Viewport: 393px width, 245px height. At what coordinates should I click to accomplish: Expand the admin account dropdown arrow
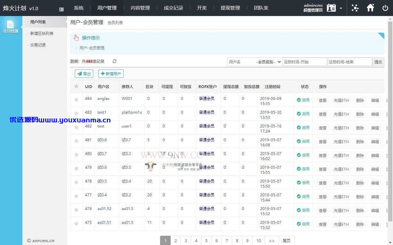[x=341, y=8]
